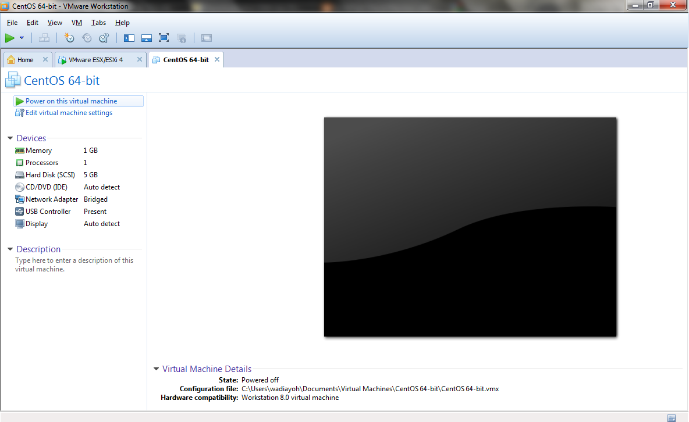The height and width of the screenshot is (422, 689).
Task: Click the revert to snapshot icon
Action: 87,38
